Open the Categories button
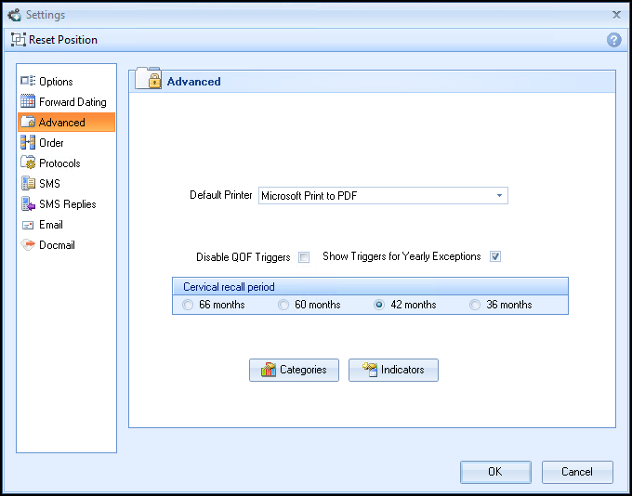The width and height of the screenshot is (632, 496). pos(294,370)
